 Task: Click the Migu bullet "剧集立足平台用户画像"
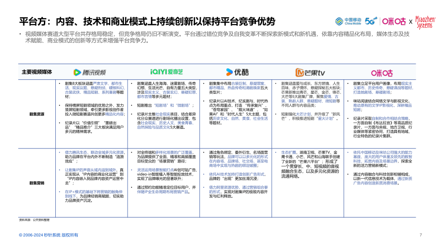pos(383,87)
